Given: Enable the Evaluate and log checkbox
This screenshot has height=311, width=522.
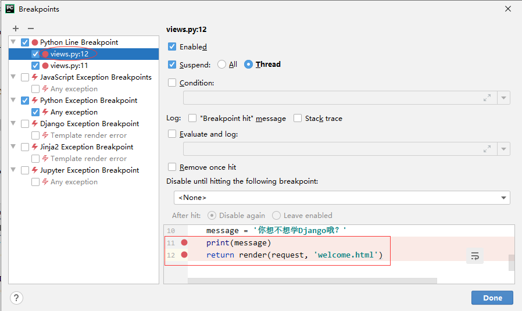Looking at the screenshot, I should (x=172, y=134).
